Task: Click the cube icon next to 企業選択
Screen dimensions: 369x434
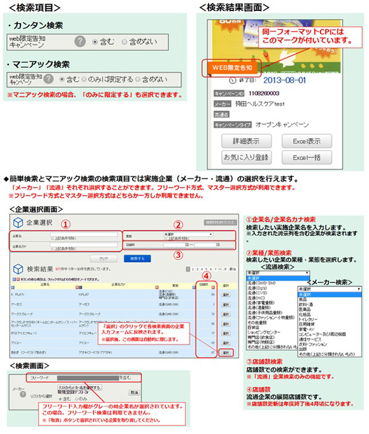Action: point(18,223)
